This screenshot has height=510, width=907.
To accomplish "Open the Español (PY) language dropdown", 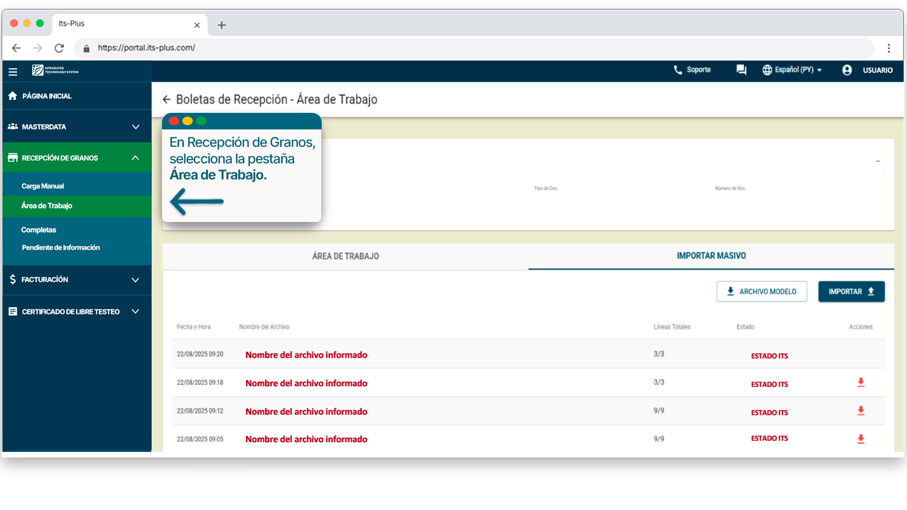I will [793, 70].
